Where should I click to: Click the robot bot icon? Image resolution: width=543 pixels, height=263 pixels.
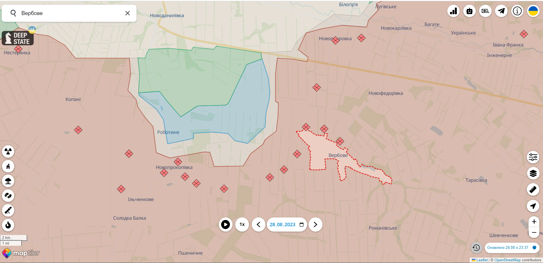pos(469,11)
